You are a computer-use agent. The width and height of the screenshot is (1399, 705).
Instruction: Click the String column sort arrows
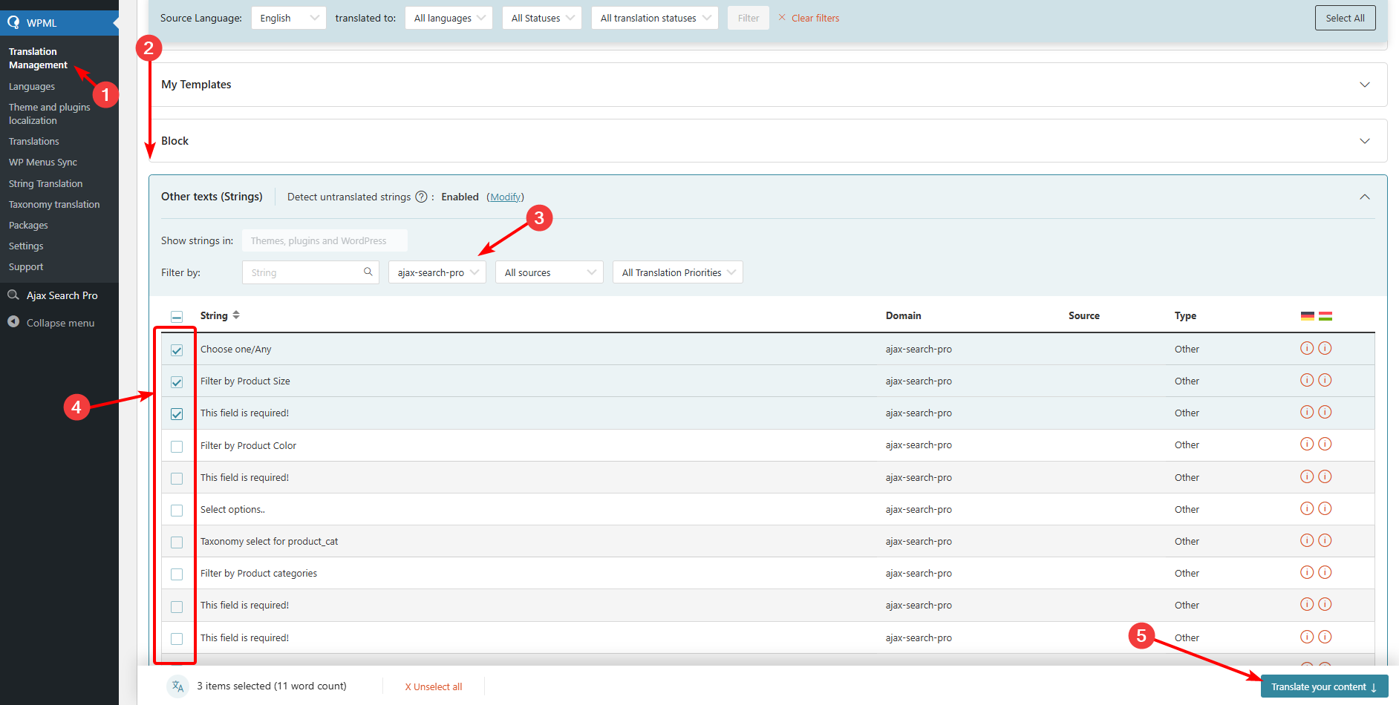pos(236,315)
